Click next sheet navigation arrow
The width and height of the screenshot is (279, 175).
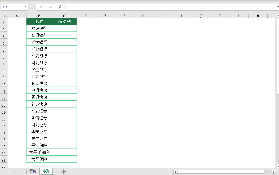coord(15,172)
